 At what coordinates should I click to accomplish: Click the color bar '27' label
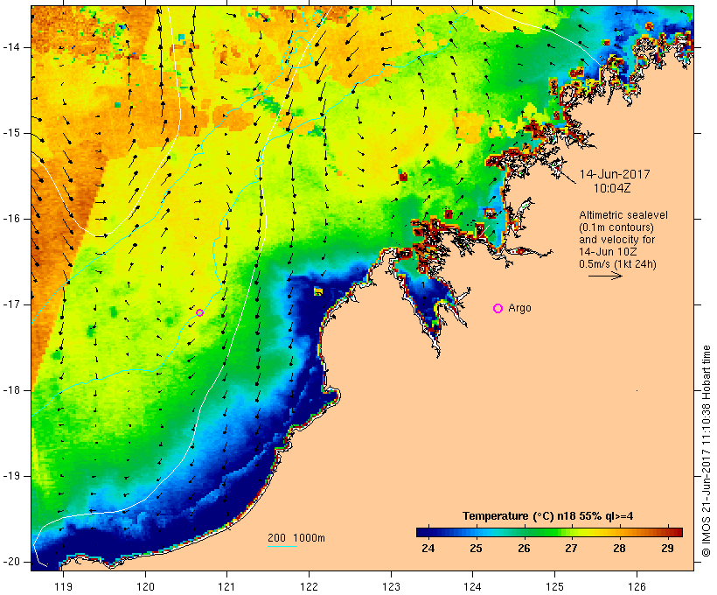(571, 548)
